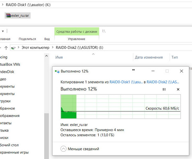Cancel the copy with the X button
Screen dimensions: 192x159
click(x=178, y=89)
